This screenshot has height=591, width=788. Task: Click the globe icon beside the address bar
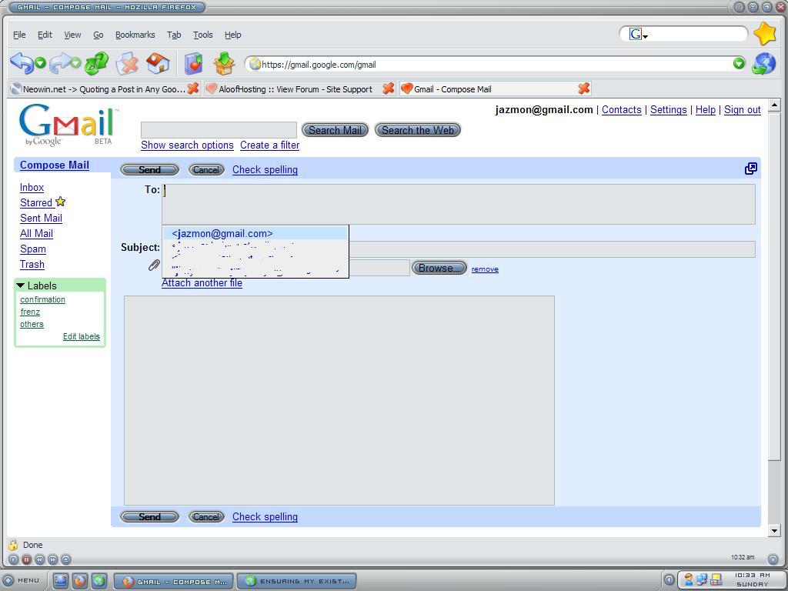763,64
